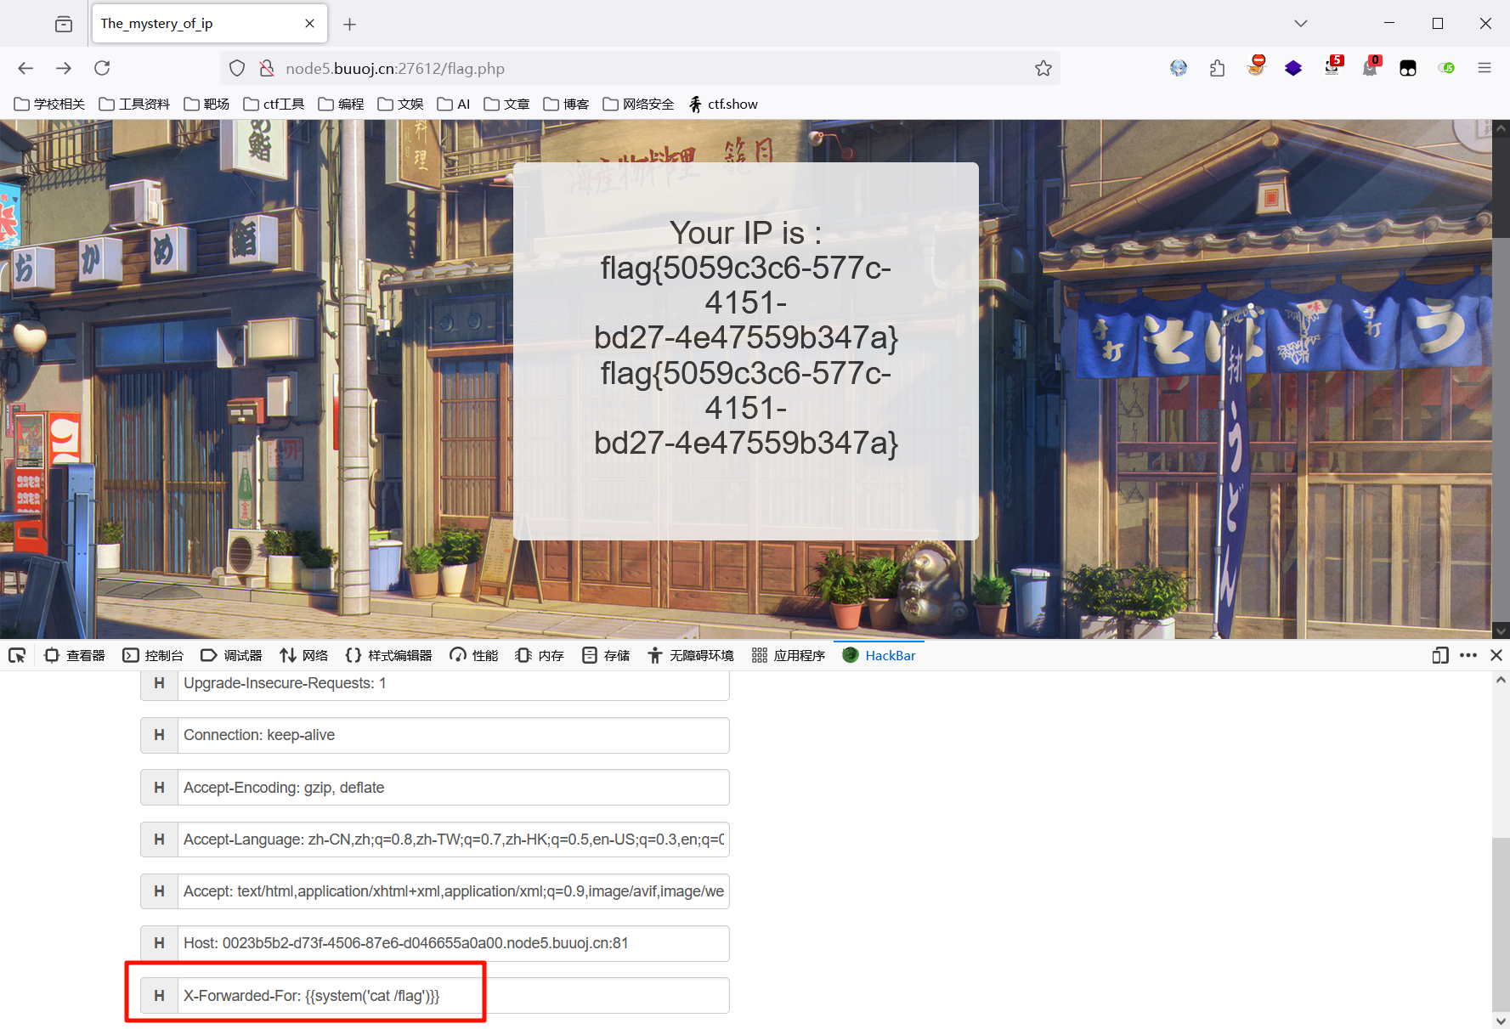Click the HackBar panel scroll-down arrow
The image size is (1510, 1029).
(1501, 1021)
